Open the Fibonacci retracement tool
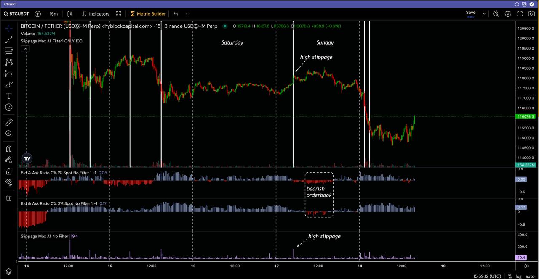This screenshot has width=539, height=279. click(x=8, y=51)
